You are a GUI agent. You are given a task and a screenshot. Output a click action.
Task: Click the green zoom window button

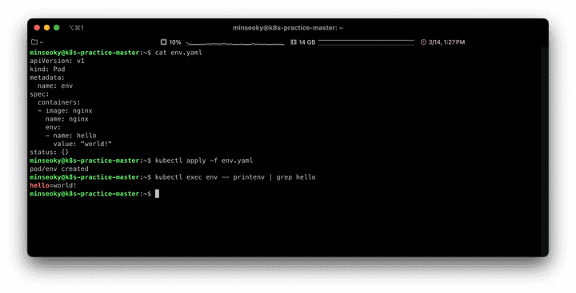[x=57, y=27]
